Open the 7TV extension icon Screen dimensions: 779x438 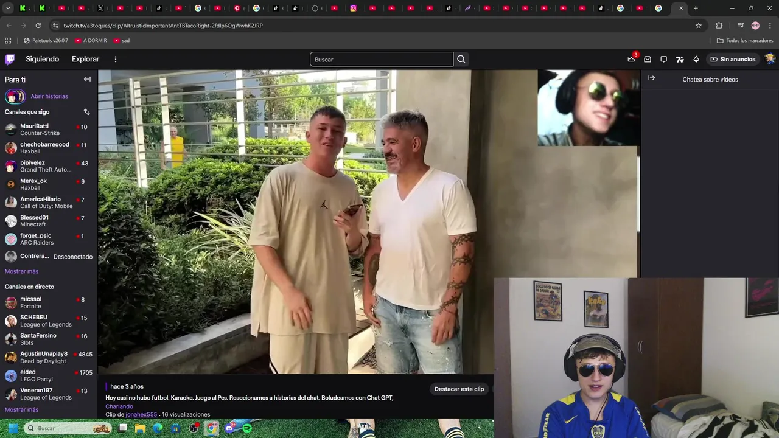[680, 59]
